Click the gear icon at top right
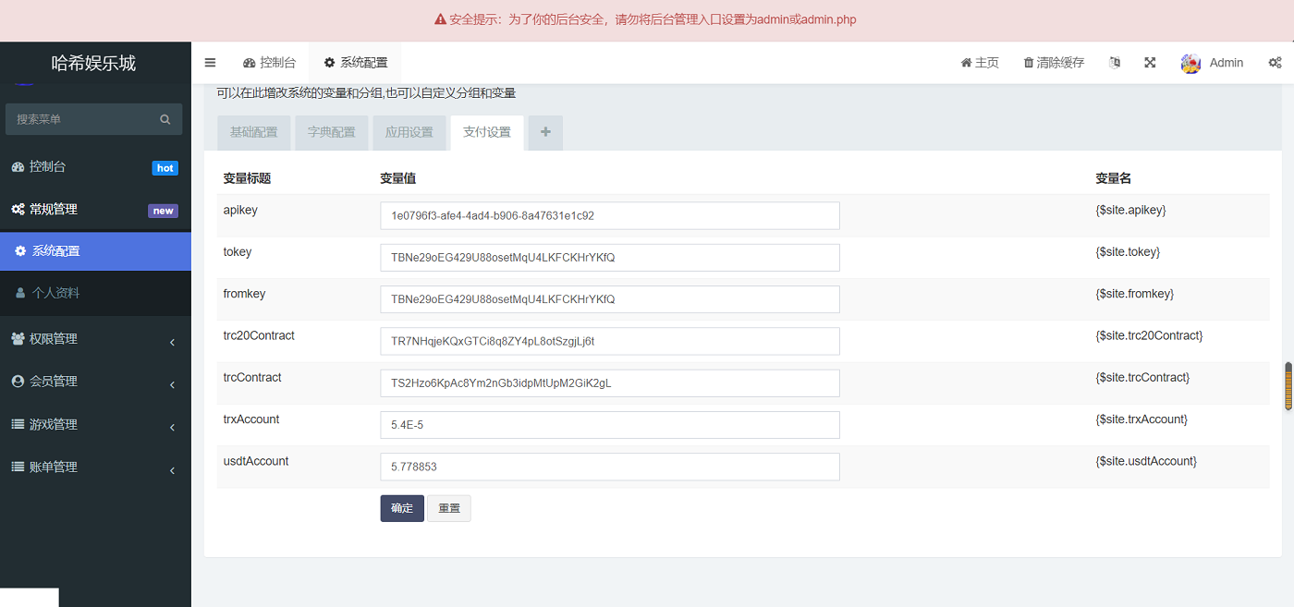Image resolution: width=1294 pixels, height=607 pixels. pos(1276,62)
